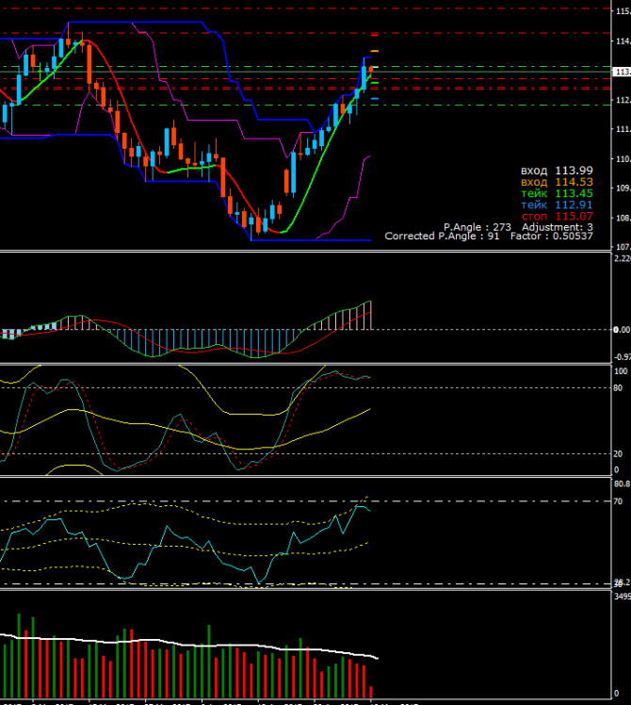Click the small blue take marker beside last candle
Viewport: 631px width, 705px height.
[375, 98]
